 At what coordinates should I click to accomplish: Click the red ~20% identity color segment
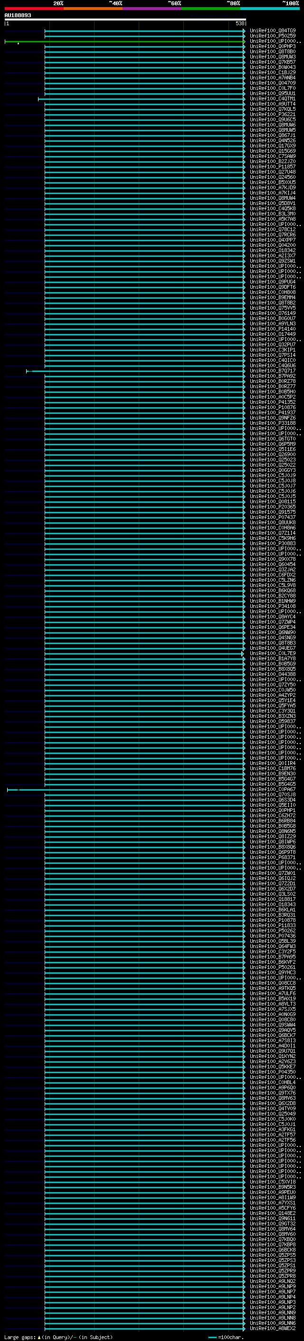pos(34,9)
